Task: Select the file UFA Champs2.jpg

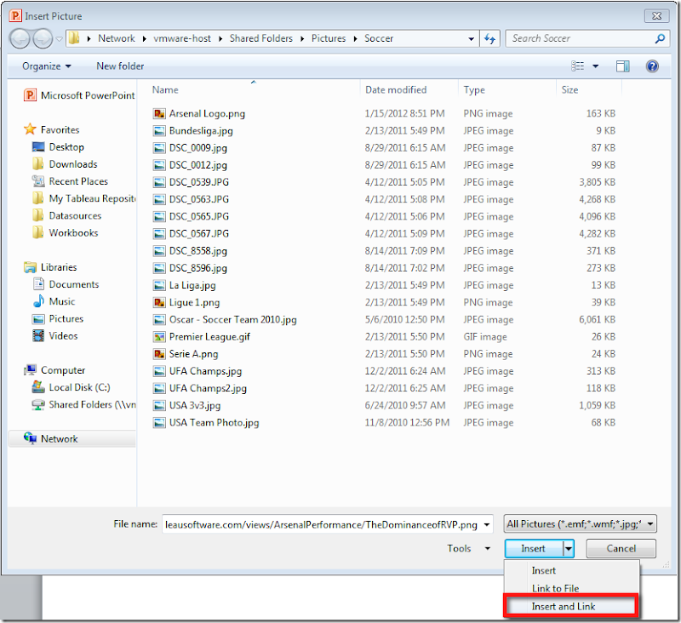Action: tap(208, 388)
